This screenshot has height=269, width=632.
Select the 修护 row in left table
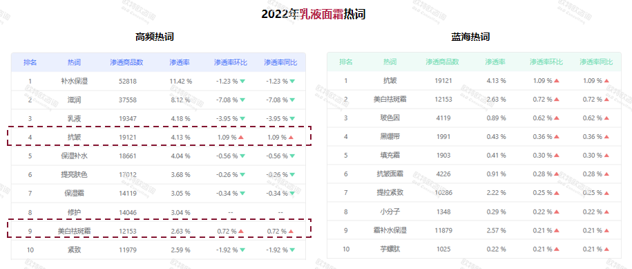coord(158,212)
